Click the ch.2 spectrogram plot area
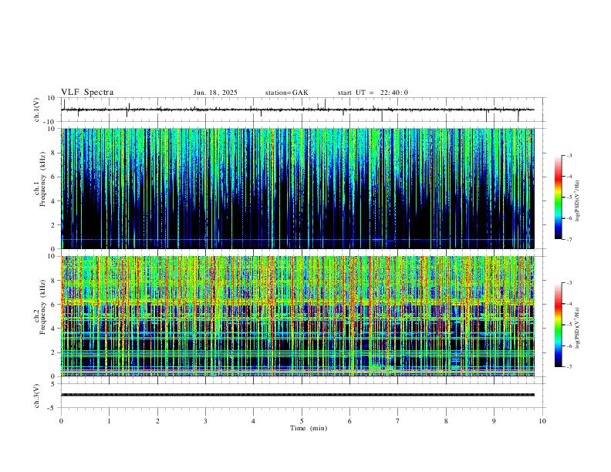The height and width of the screenshot is (472, 611). pyautogui.click(x=297, y=316)
